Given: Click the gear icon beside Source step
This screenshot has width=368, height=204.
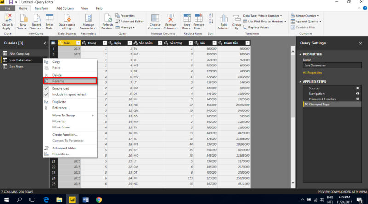Looking at the screenshot, I should [357, 88].
